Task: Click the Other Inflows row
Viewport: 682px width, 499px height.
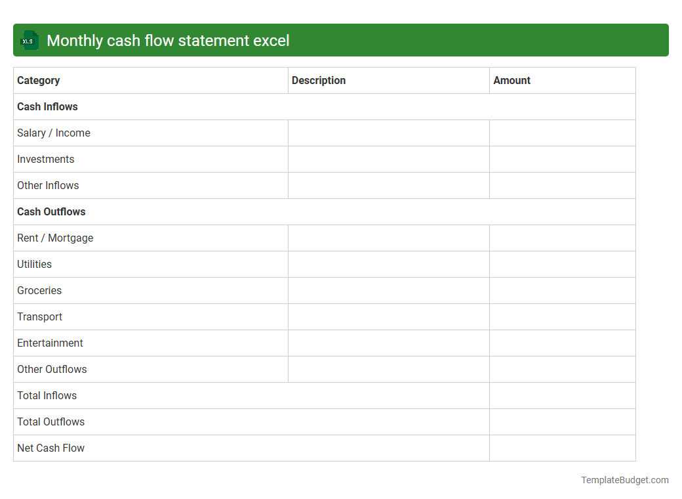Action: click(x=48, y=185)
